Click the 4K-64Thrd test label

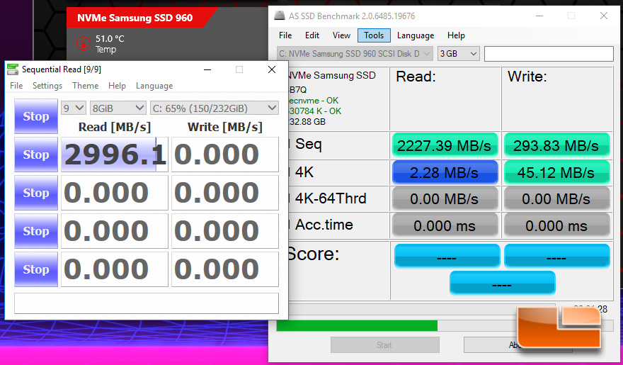point(330,198)
